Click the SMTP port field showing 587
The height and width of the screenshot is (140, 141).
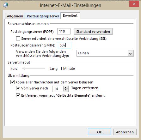coord(64,45)
